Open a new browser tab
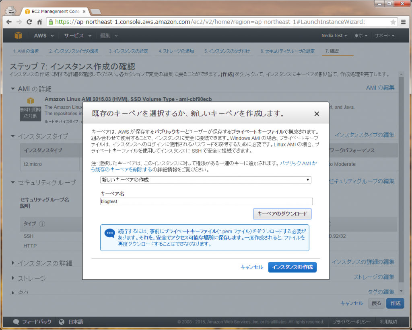Screen dimensions: 412x330 95,12
